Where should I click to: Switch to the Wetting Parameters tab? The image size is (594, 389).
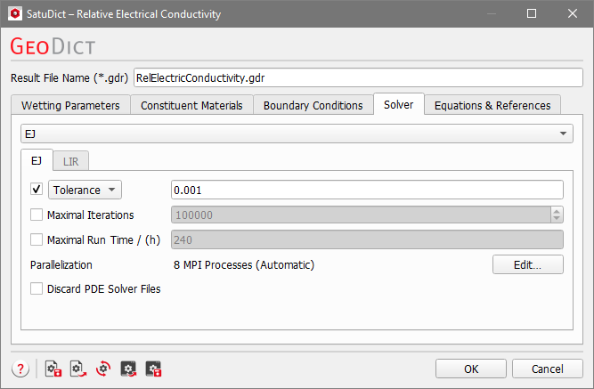coord(70,105)
